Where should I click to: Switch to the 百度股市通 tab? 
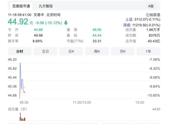[x=20, y=6]
